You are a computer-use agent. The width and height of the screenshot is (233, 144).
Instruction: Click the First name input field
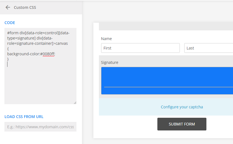click(140, 48)
